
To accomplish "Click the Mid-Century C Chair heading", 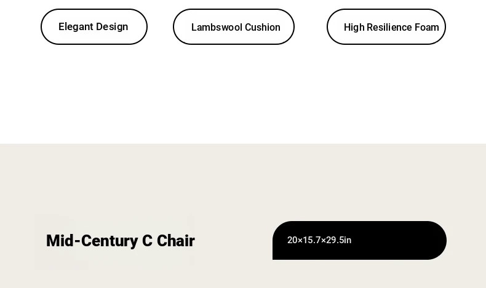I will (120, 241).
